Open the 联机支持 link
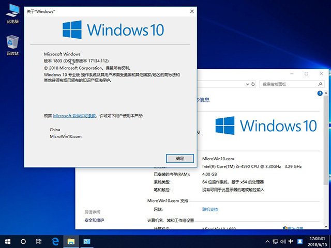This screenshot has height=248, width=331. (x=210, y=209)
